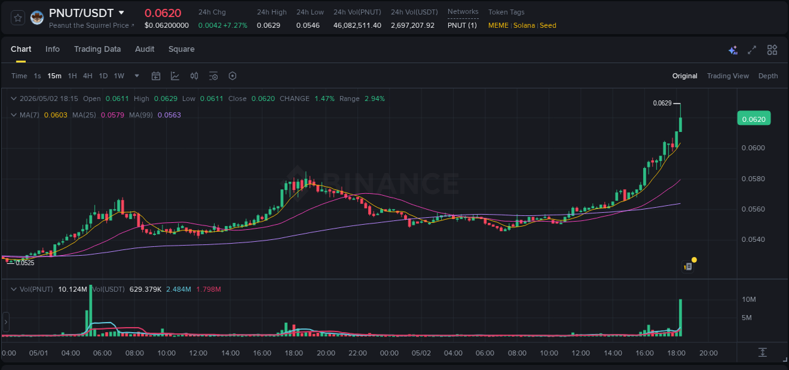Switch to Original chart view

point(685,76)
